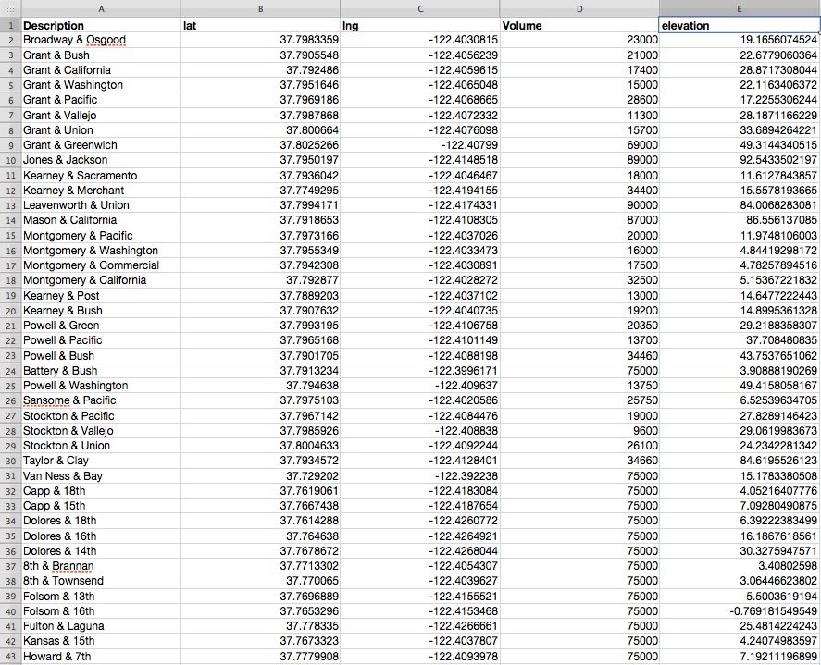The width and height of the screenshot is (821, 665).
Task: Select the 'Montgomery & Washington' cell
Action: point(101,250)
